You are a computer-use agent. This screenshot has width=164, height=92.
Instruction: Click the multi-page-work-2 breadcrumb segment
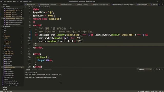[32, 7]
